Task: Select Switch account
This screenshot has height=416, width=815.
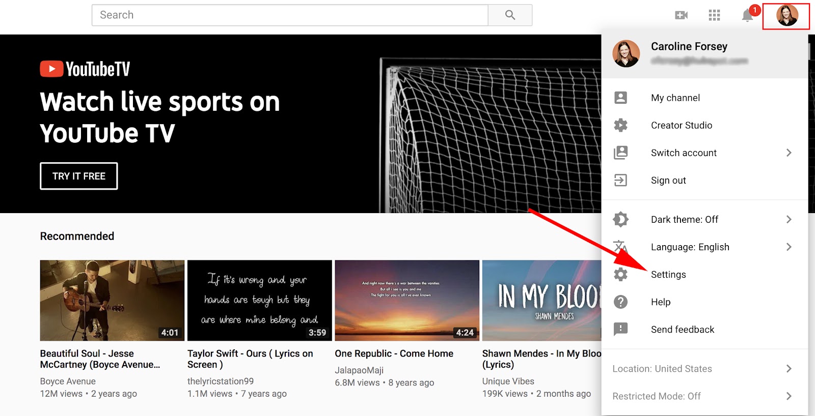Action: (704, 153)
